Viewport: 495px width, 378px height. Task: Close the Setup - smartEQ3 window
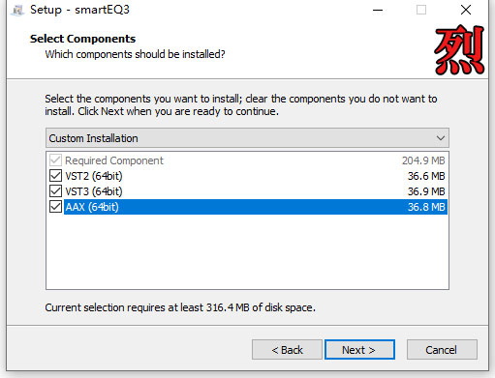[466, 10]
